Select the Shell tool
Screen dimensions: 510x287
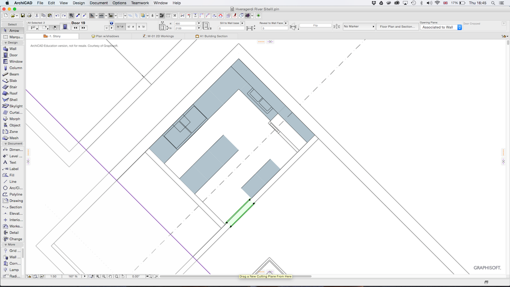pos(12,100)
